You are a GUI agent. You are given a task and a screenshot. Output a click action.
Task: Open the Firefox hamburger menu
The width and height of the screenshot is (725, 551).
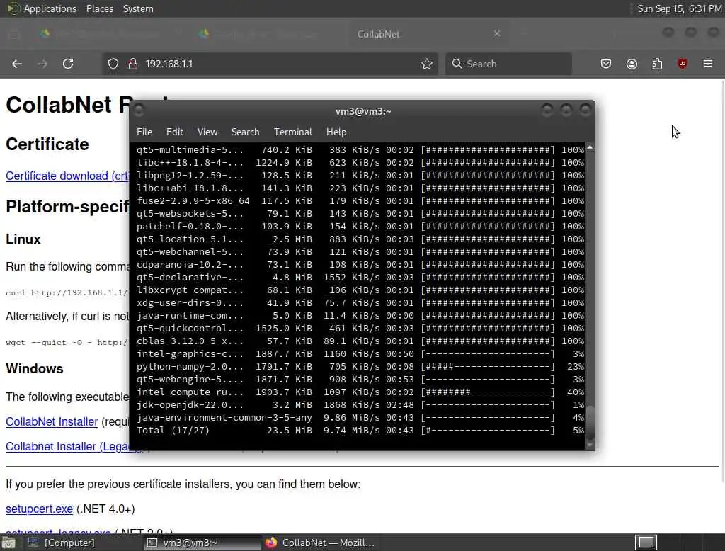tap(708, 64)
